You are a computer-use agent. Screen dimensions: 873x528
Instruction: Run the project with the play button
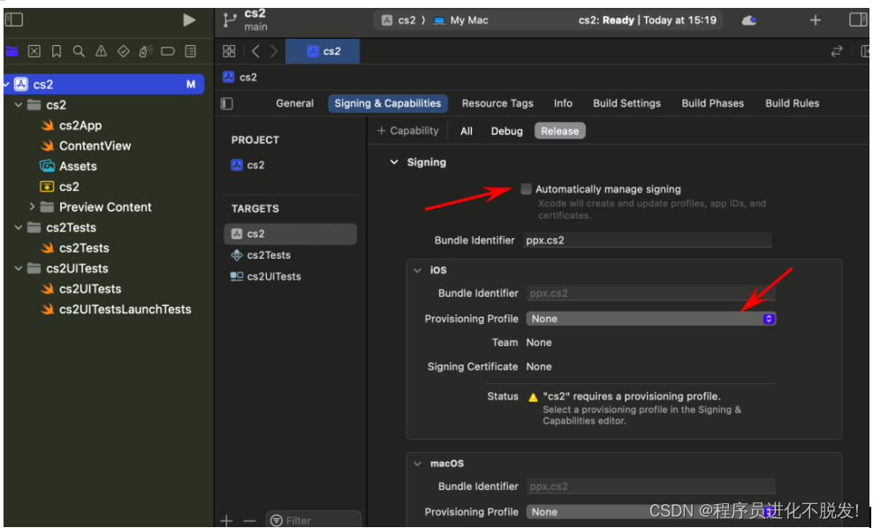pyautogui.click(x=189, y=20)
